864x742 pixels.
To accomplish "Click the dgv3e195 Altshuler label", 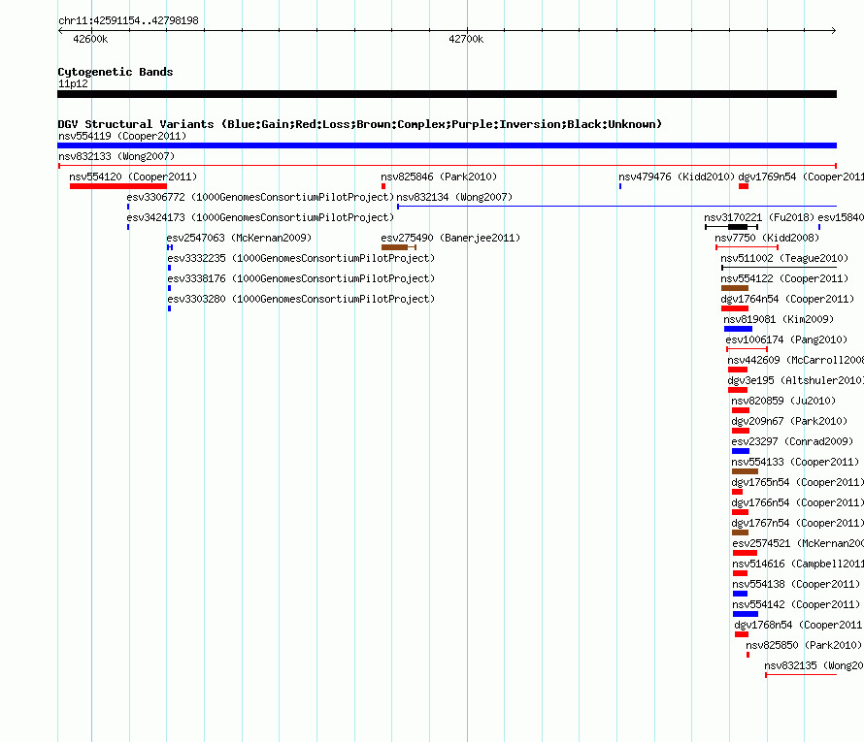I will tap(796, 380).
